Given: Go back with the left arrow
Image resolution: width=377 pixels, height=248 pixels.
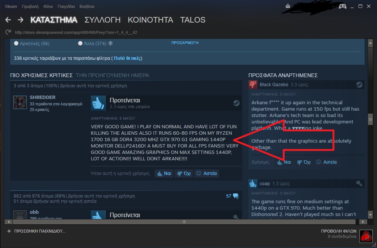Looking at the screenshot, I should [x=8, y=20].
